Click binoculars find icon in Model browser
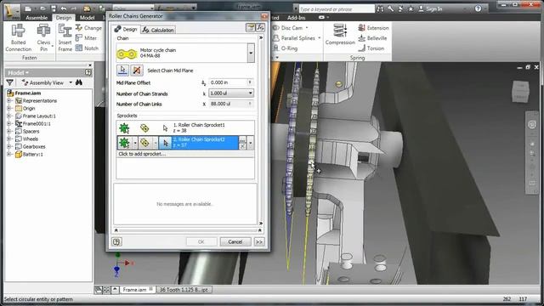 pyautogui.click(x=79, y=82)
